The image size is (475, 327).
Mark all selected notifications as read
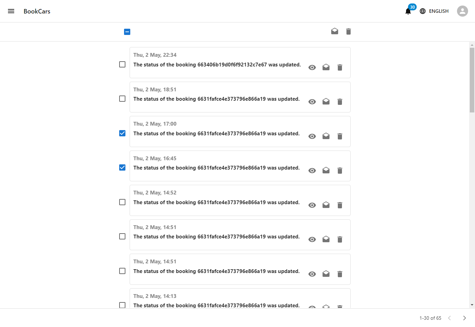pyautogui.click(x=335, y=31)
